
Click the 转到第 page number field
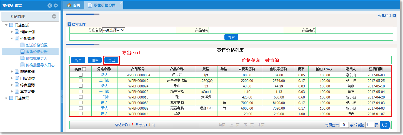click(x=370, y=125)
